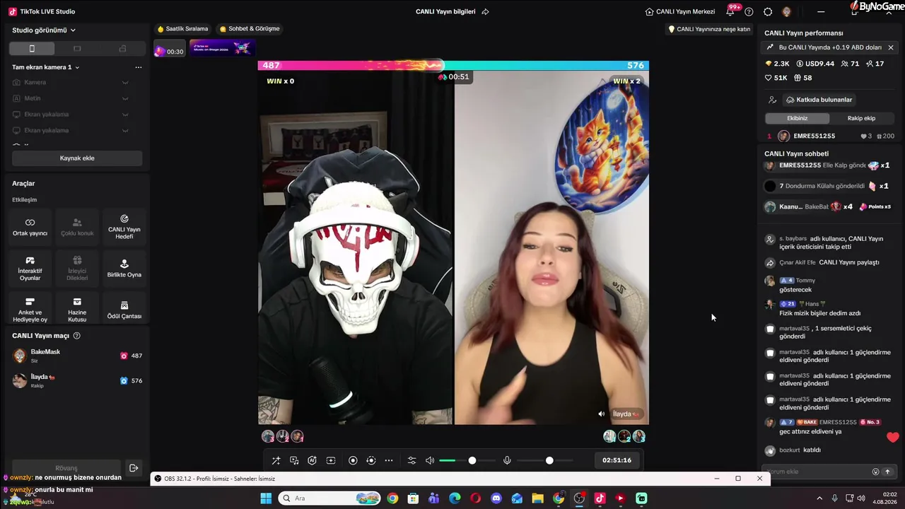Open the audio mixer settings icon

point(412,461)
